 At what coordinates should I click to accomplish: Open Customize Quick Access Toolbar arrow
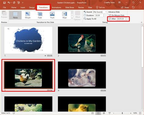tap(23, 3)
